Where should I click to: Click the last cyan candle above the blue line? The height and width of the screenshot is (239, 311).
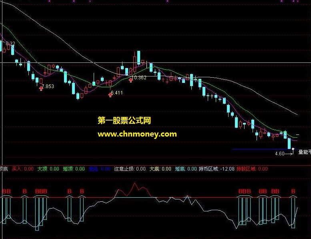click(x=289, y=143)
